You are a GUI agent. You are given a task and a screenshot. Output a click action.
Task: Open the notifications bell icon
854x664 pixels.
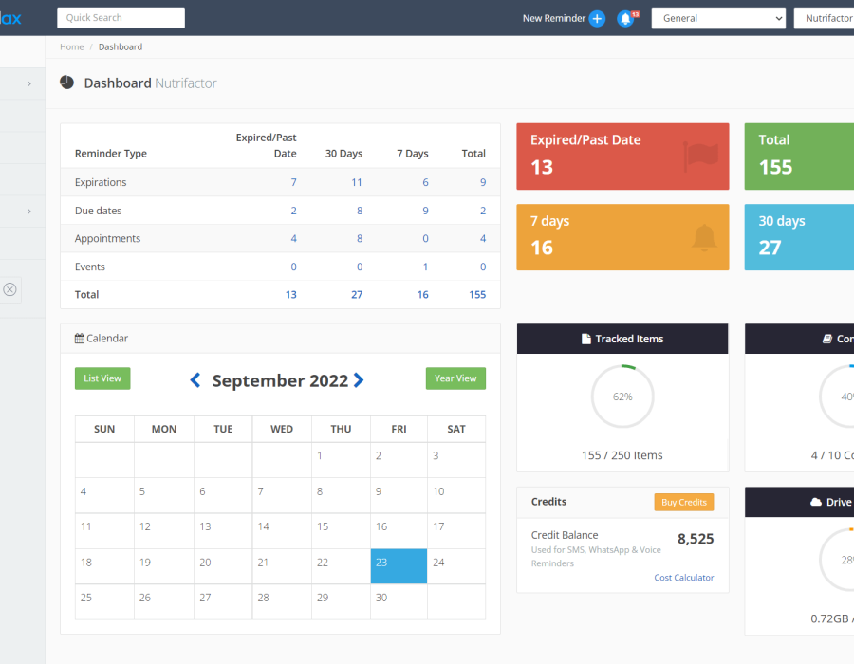pyautogui.click(x=624, y=18)
